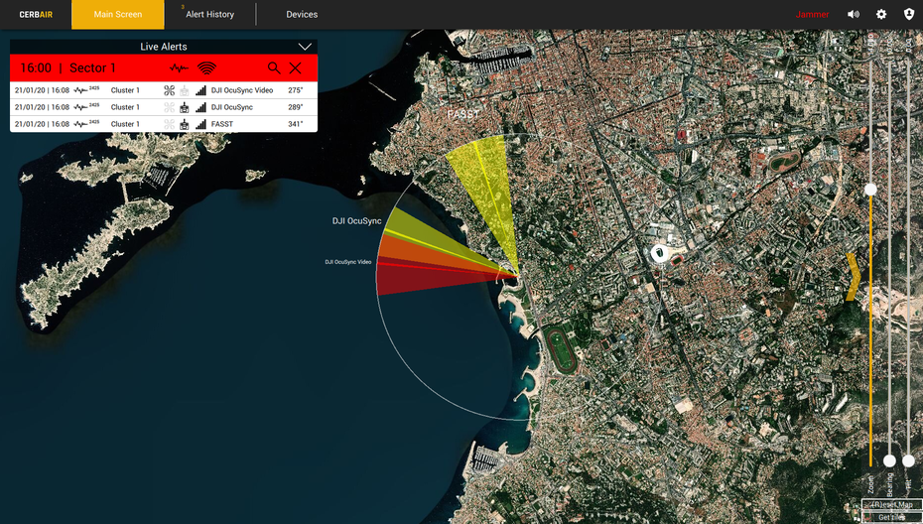Click the Bearing slider handle
This screenshot has width=923, height=524.
point(889,460)
